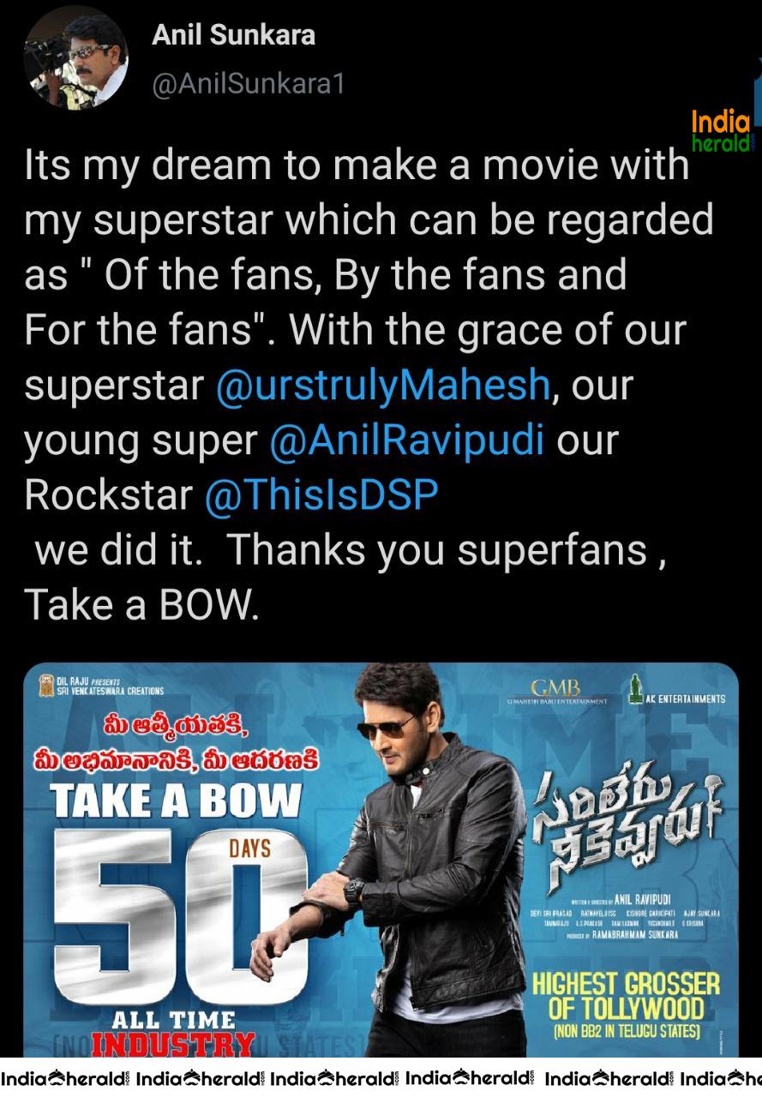This screenshot has width=762, height=1097.
Task: Open the @urstrulyMahesh mention
Action: 382,384
